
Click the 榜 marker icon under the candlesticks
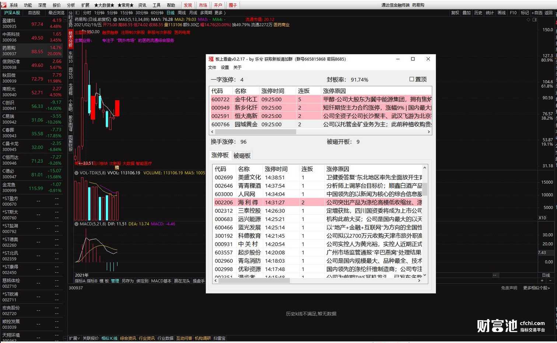coord(117,167)
